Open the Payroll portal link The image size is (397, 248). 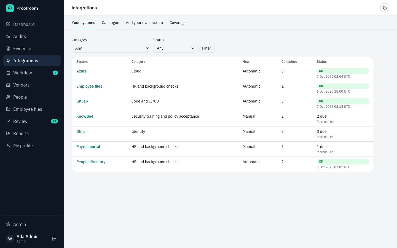(88, 147)
